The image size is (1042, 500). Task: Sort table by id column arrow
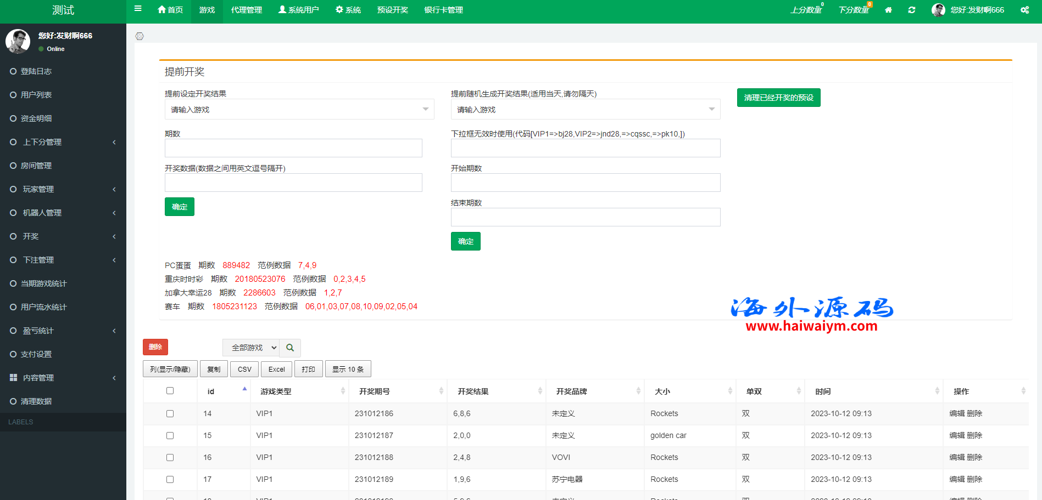(244, 389)
